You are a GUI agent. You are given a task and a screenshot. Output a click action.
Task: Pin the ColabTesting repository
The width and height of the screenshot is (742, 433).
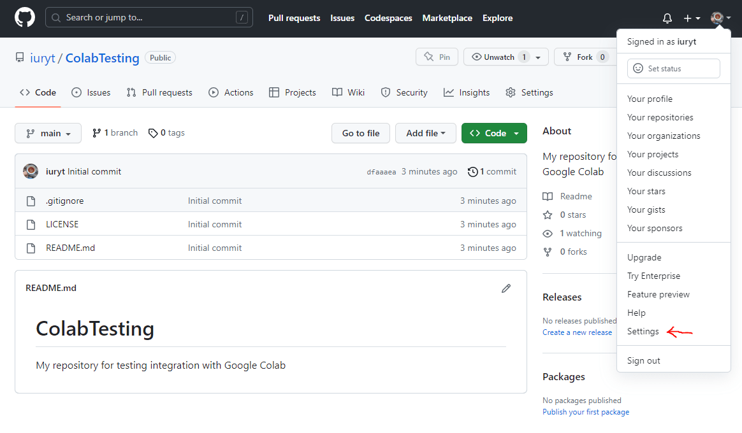pyautogui.click(x=437, y=57)
